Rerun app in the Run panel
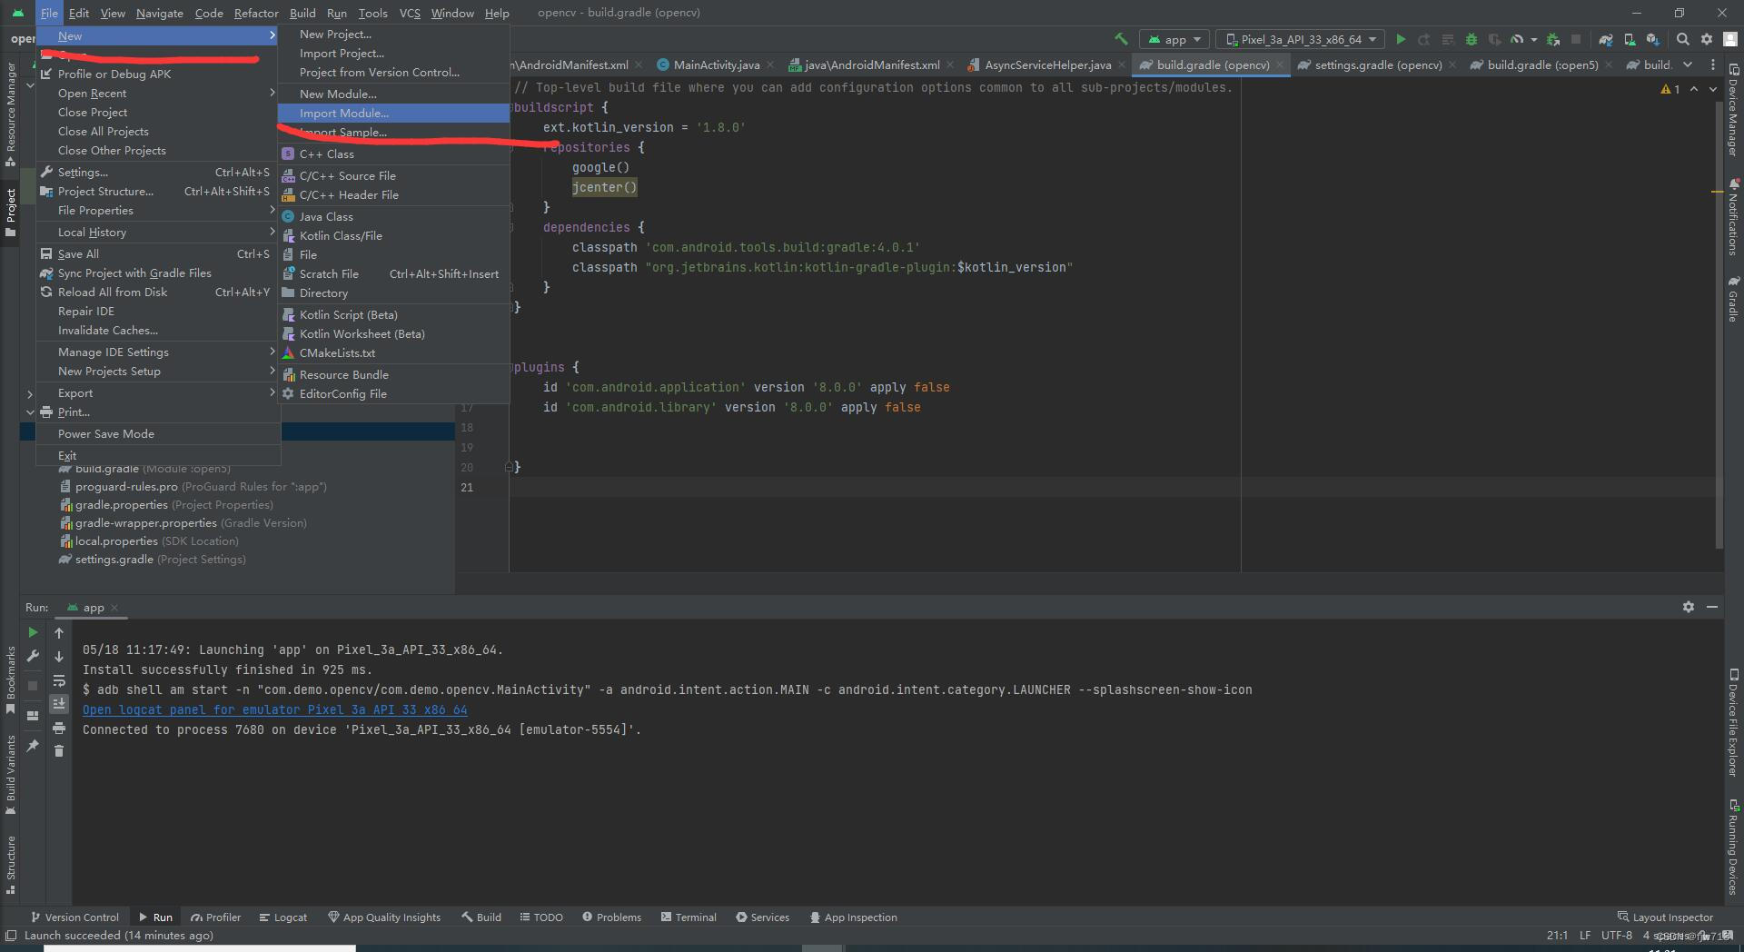The height and width of the screenshot is (952, 1744). [x=33, y=632]
